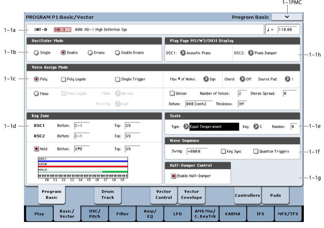Select Poly voice assign mode
The height and width of the screenshot is (228, 324).
36,79
